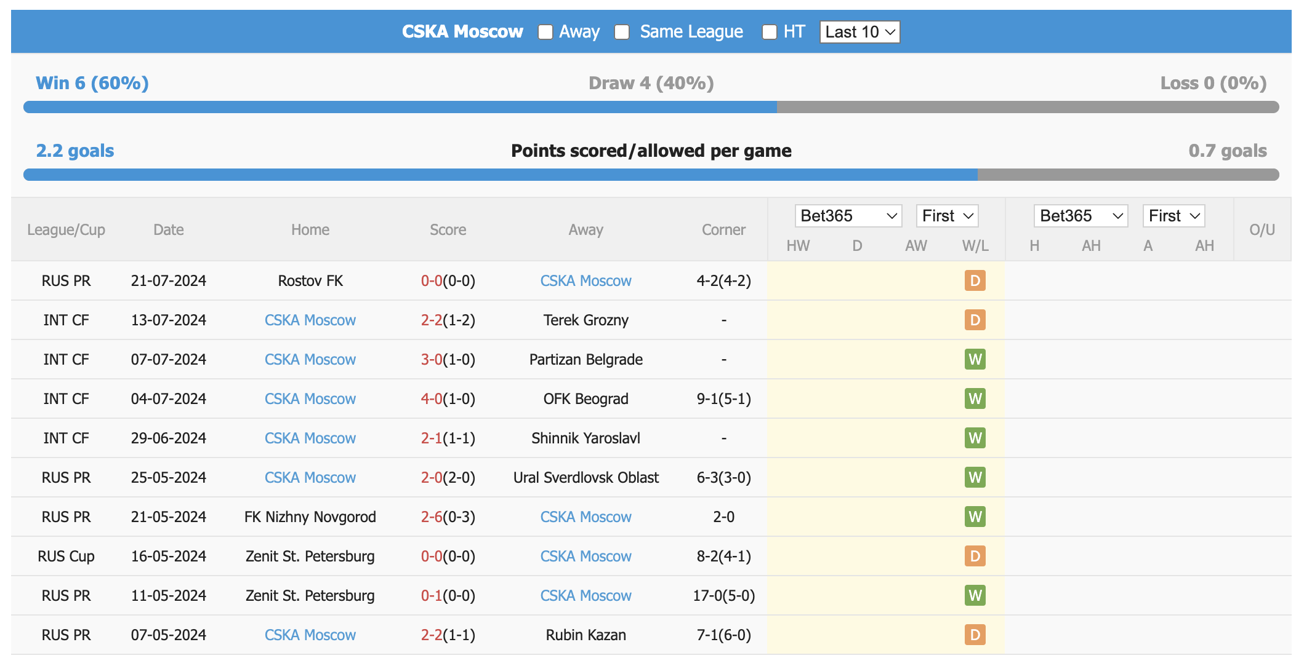
Task: Click the Partizan Belgrade team name
Action: (586, 359)
